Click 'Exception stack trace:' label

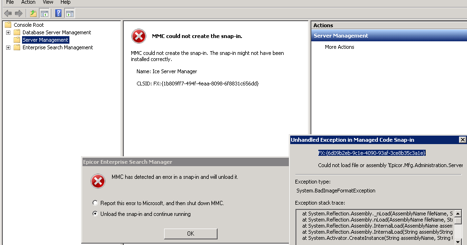[x=320, y=203]
